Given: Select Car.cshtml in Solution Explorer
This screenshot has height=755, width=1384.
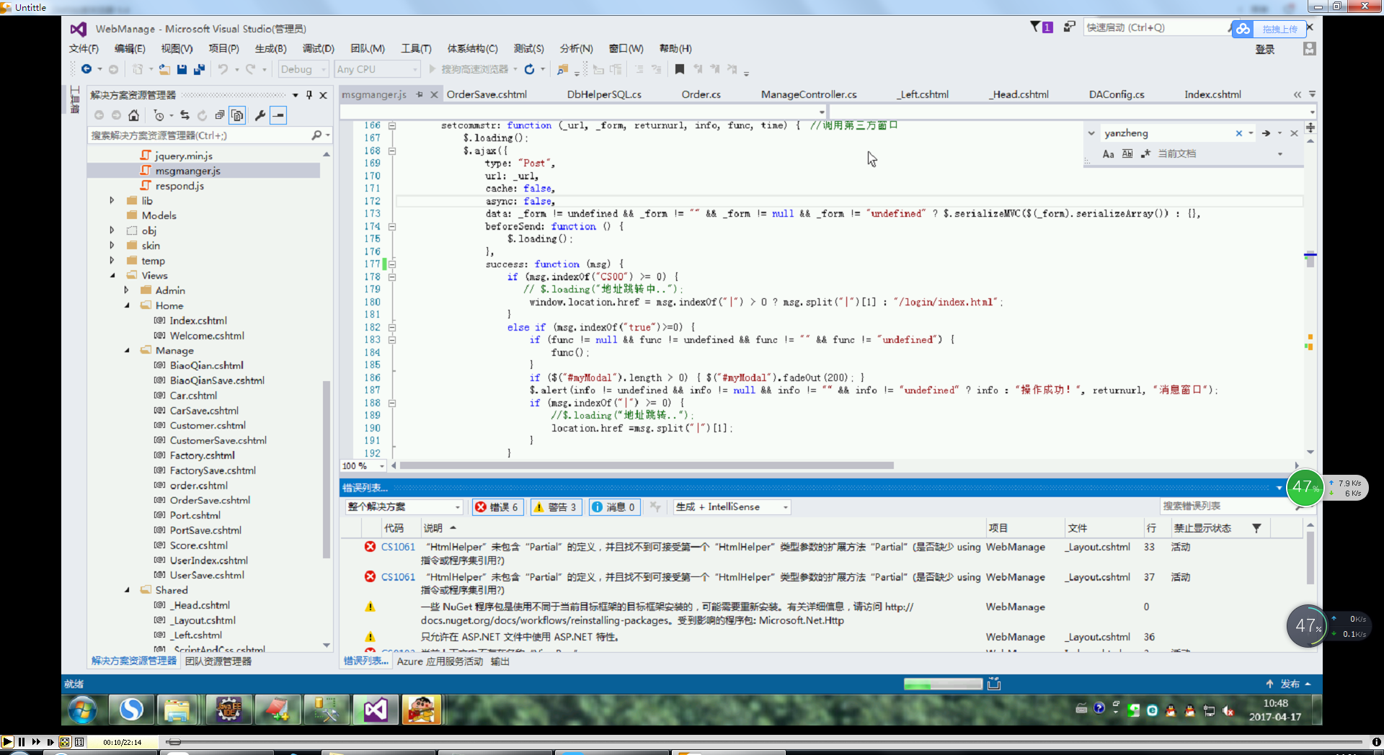Looking at the screenshot, I should 193,396.
